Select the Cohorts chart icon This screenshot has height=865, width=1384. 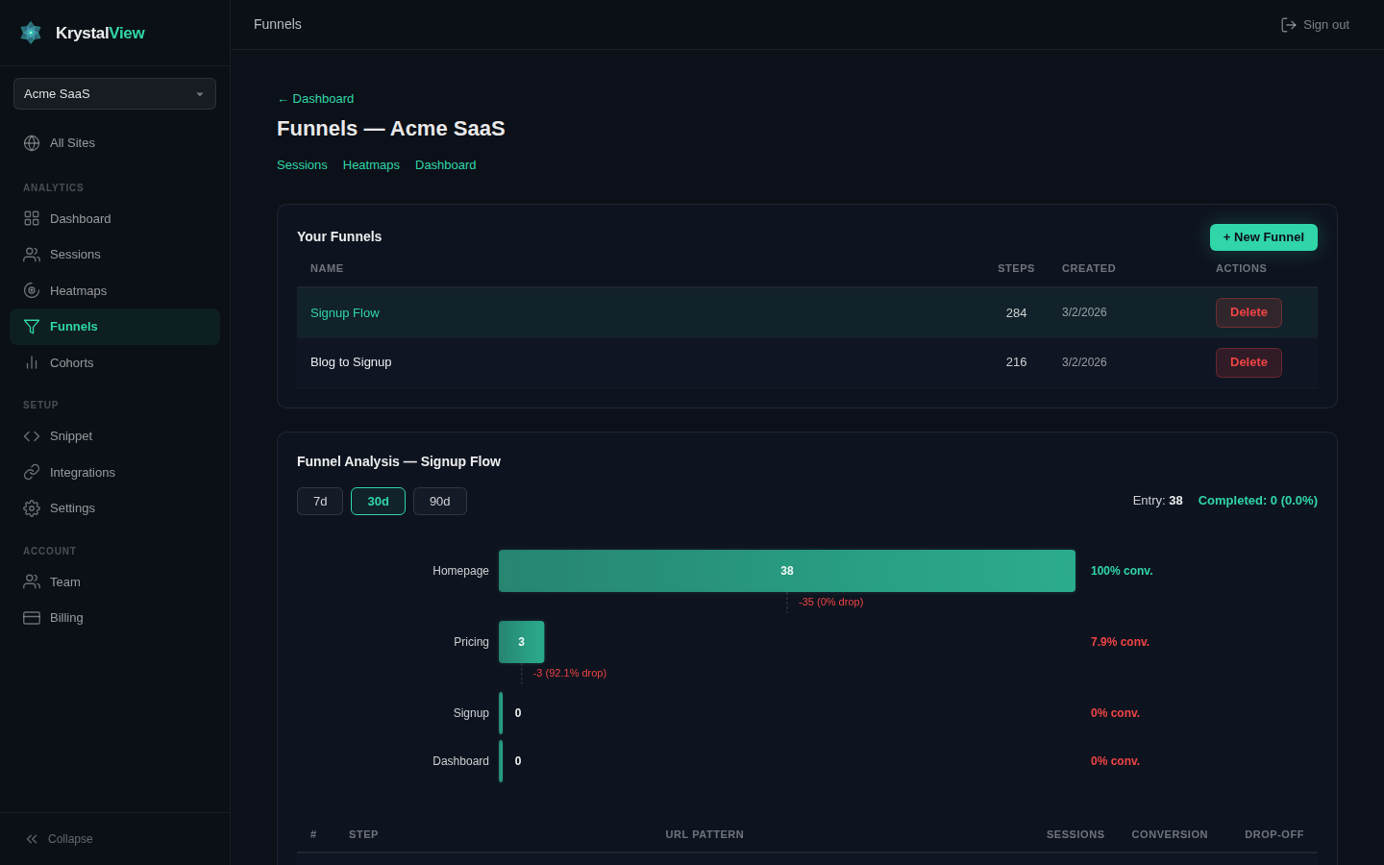click(32, 362)
